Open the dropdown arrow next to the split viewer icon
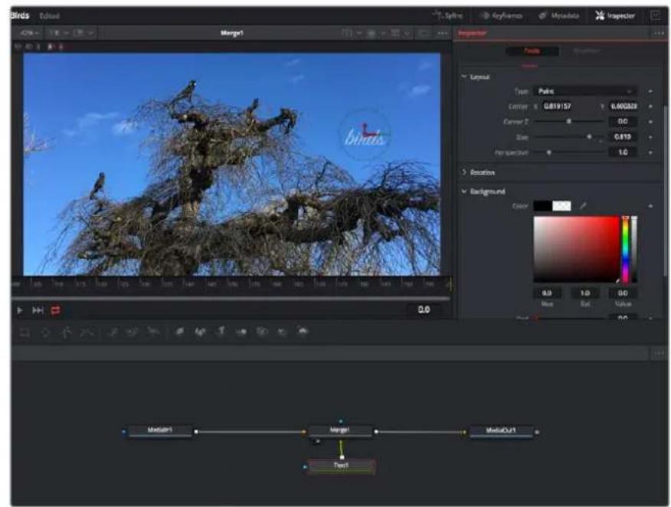The height and width of the screenshot is (507, 671). coord(359,33)
